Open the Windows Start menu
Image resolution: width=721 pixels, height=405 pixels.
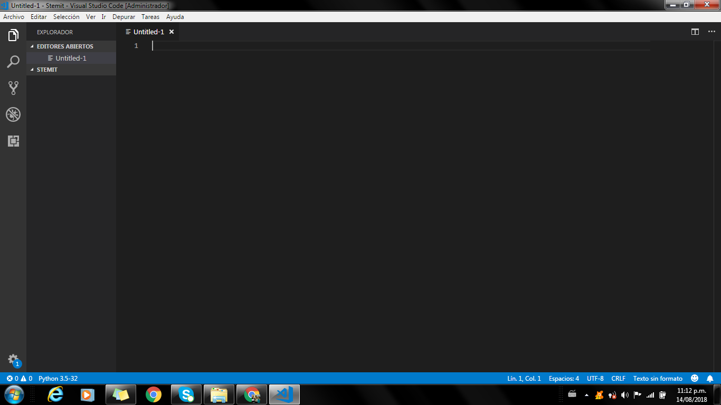pos(14,394)
